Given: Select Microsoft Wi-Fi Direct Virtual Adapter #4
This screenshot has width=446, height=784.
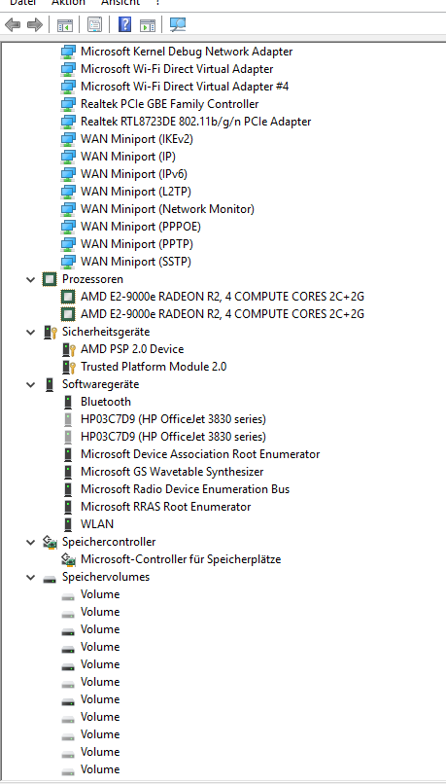Looking at the screenshot, I should [x=185, y=87].
